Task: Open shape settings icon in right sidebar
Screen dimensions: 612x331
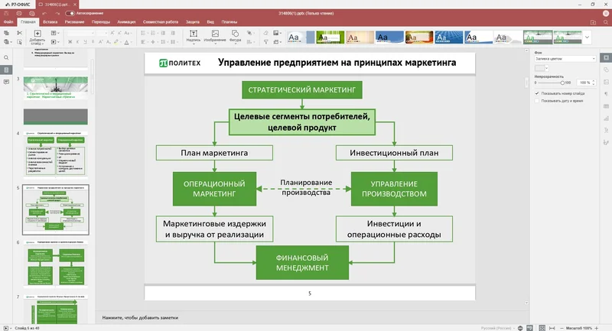Action: 606,70
